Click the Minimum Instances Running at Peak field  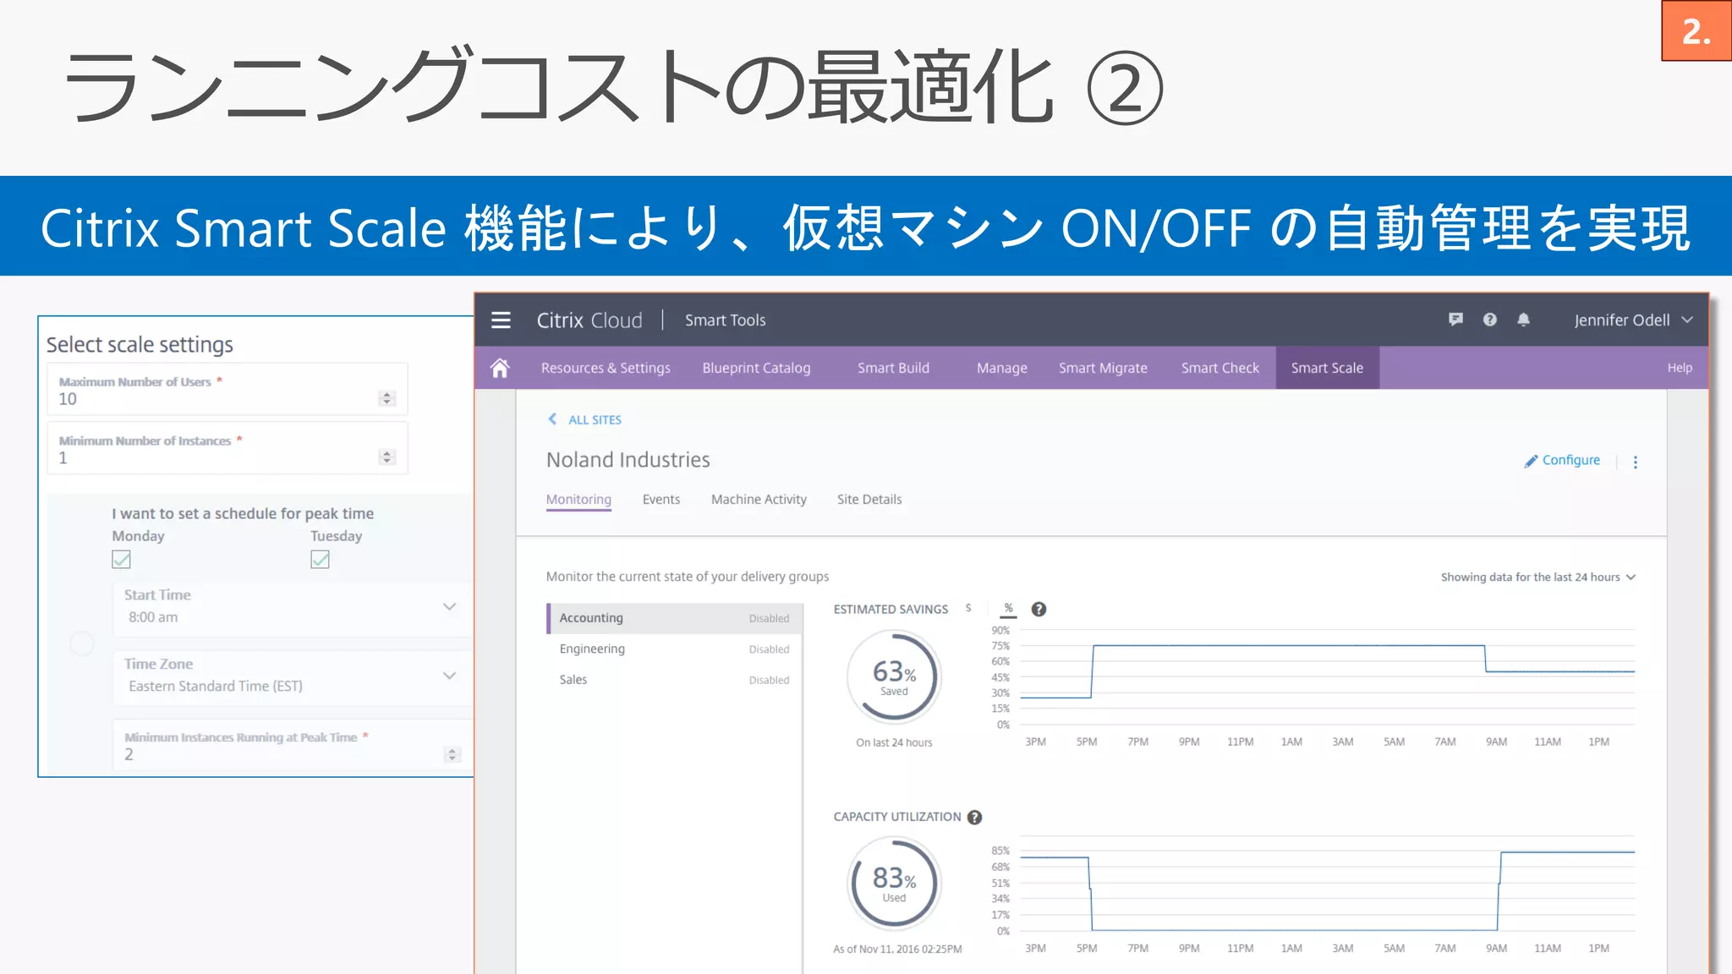point(292,745)
